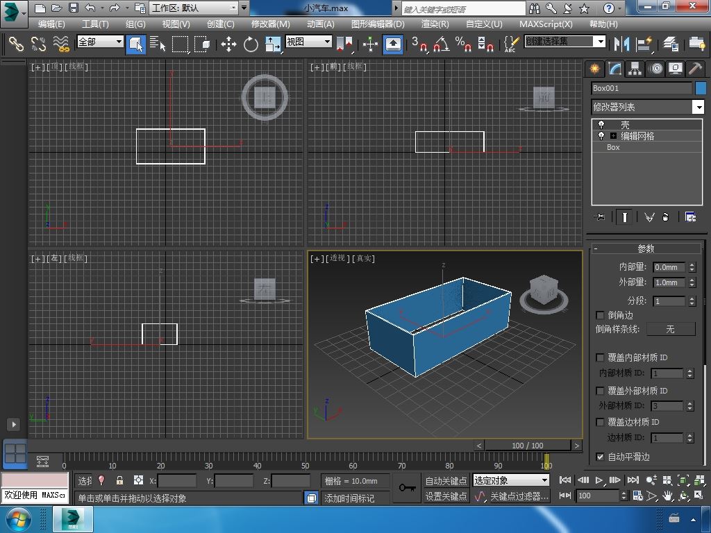Click the 设置关键点 button
Image resolution: width=711 pixels, height=533 pixels.
click(x=446, y=496)
